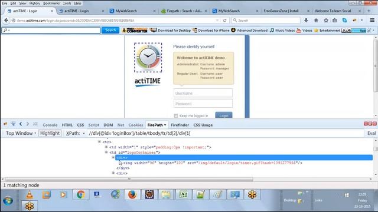Collapse the tr node in FirePath tree
378x212 pixels.
99,142
